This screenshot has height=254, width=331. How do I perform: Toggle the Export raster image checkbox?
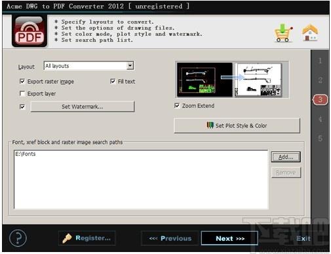(22, 81)
